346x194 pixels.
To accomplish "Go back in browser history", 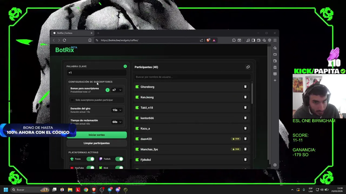I will 54,40.
